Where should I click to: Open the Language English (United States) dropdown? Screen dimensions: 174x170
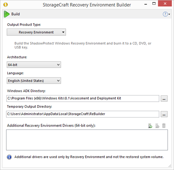34,80
